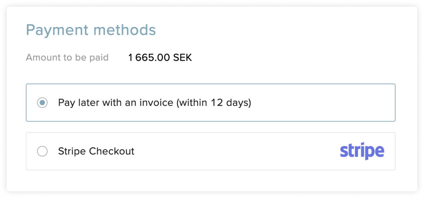Click the empty circle beside Stripe Checkout

[x=42, y=151]
